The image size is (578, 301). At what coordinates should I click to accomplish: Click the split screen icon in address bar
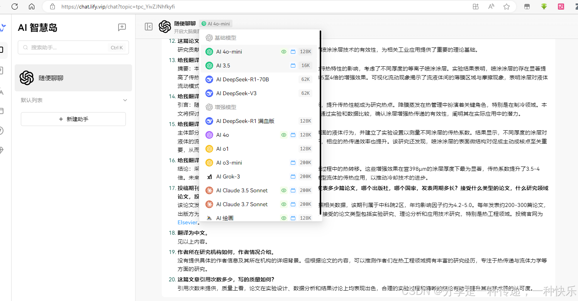[476, 7]
